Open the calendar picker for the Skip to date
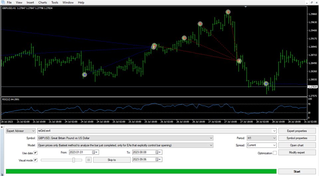The width and height of the screenshot is (319, 176). point(160,160)
